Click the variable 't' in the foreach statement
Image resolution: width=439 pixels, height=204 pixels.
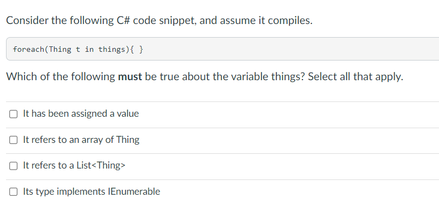click(78, 50)
